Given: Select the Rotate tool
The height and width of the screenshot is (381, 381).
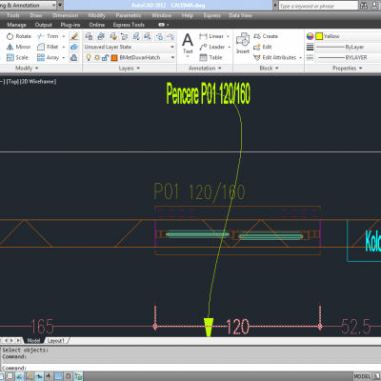Looking at the screenshot, I should (x=19, y=36).
